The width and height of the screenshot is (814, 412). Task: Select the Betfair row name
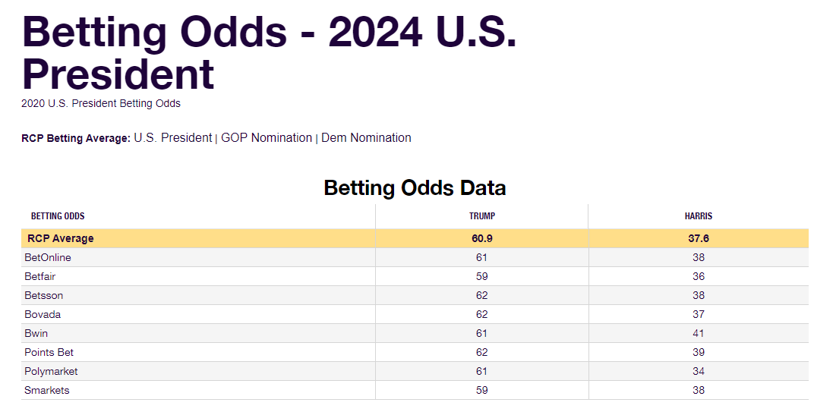pyautogui.click(x=40, y=276)
